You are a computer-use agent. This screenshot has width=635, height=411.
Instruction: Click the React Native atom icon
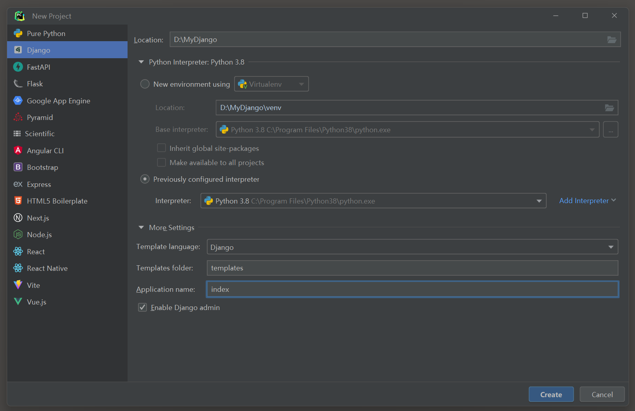[18, 268]
